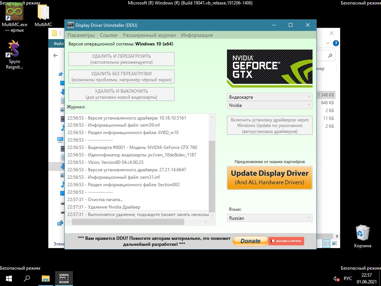Select log line Удаление Nvidia Драйвер
The height and width of the screenshot is (286, 381).
137,207
